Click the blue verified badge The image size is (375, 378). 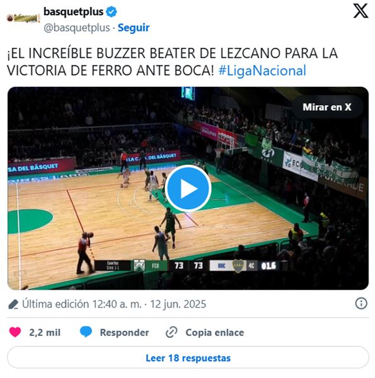112,12
